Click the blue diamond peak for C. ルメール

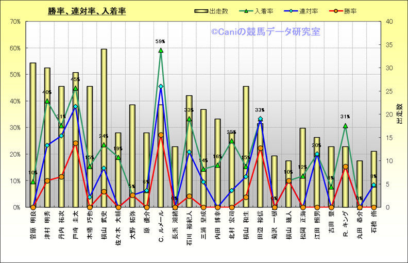point(161,87)
